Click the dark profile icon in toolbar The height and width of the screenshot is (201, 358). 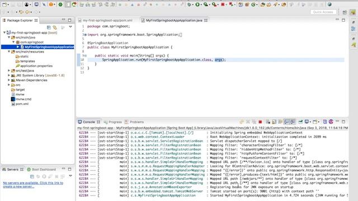[x=27, y=4]
